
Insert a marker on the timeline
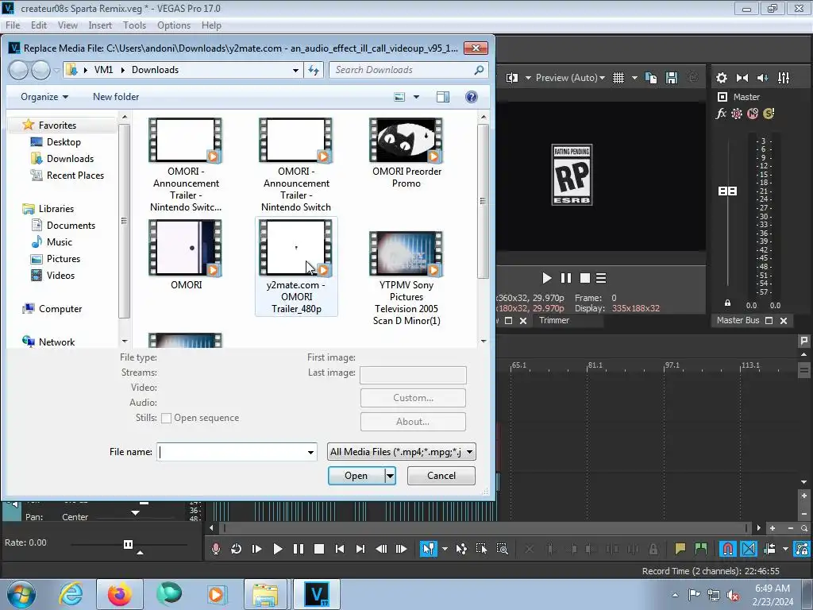(x=680, y=549)
